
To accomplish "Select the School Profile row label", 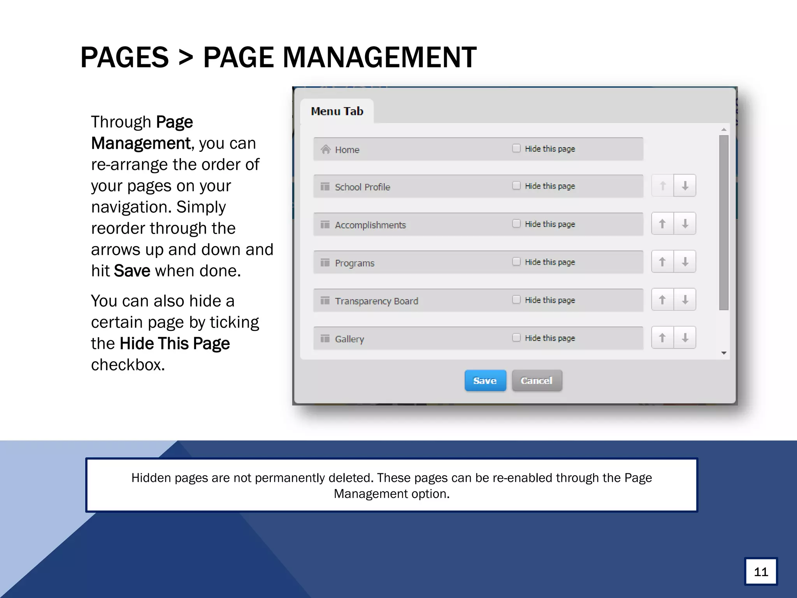I will click(x=362, y=187).
